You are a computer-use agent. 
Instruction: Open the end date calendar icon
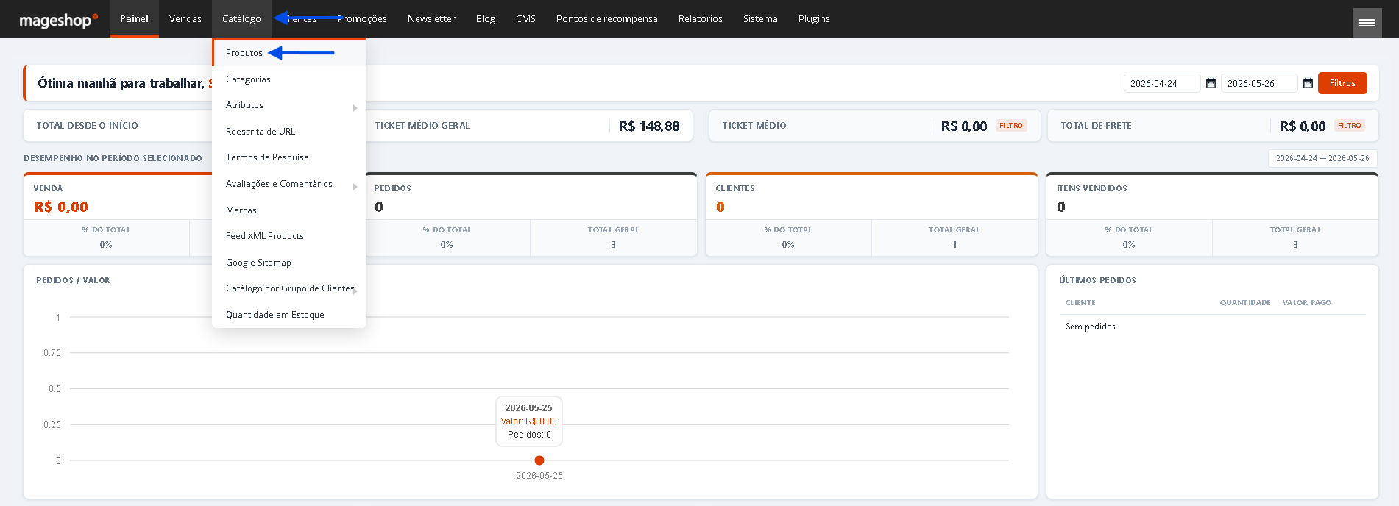pyautogui.click(x=1308, y=83)
